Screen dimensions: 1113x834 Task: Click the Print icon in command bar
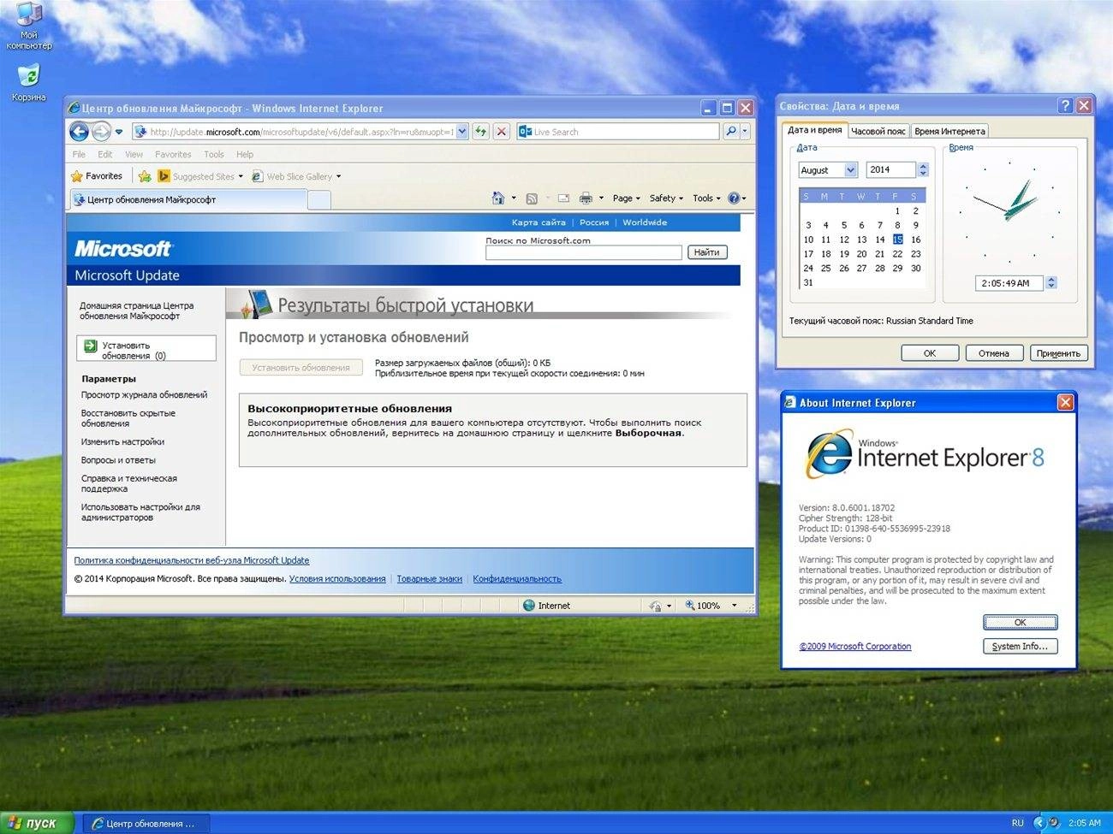(x=586, y=198)
